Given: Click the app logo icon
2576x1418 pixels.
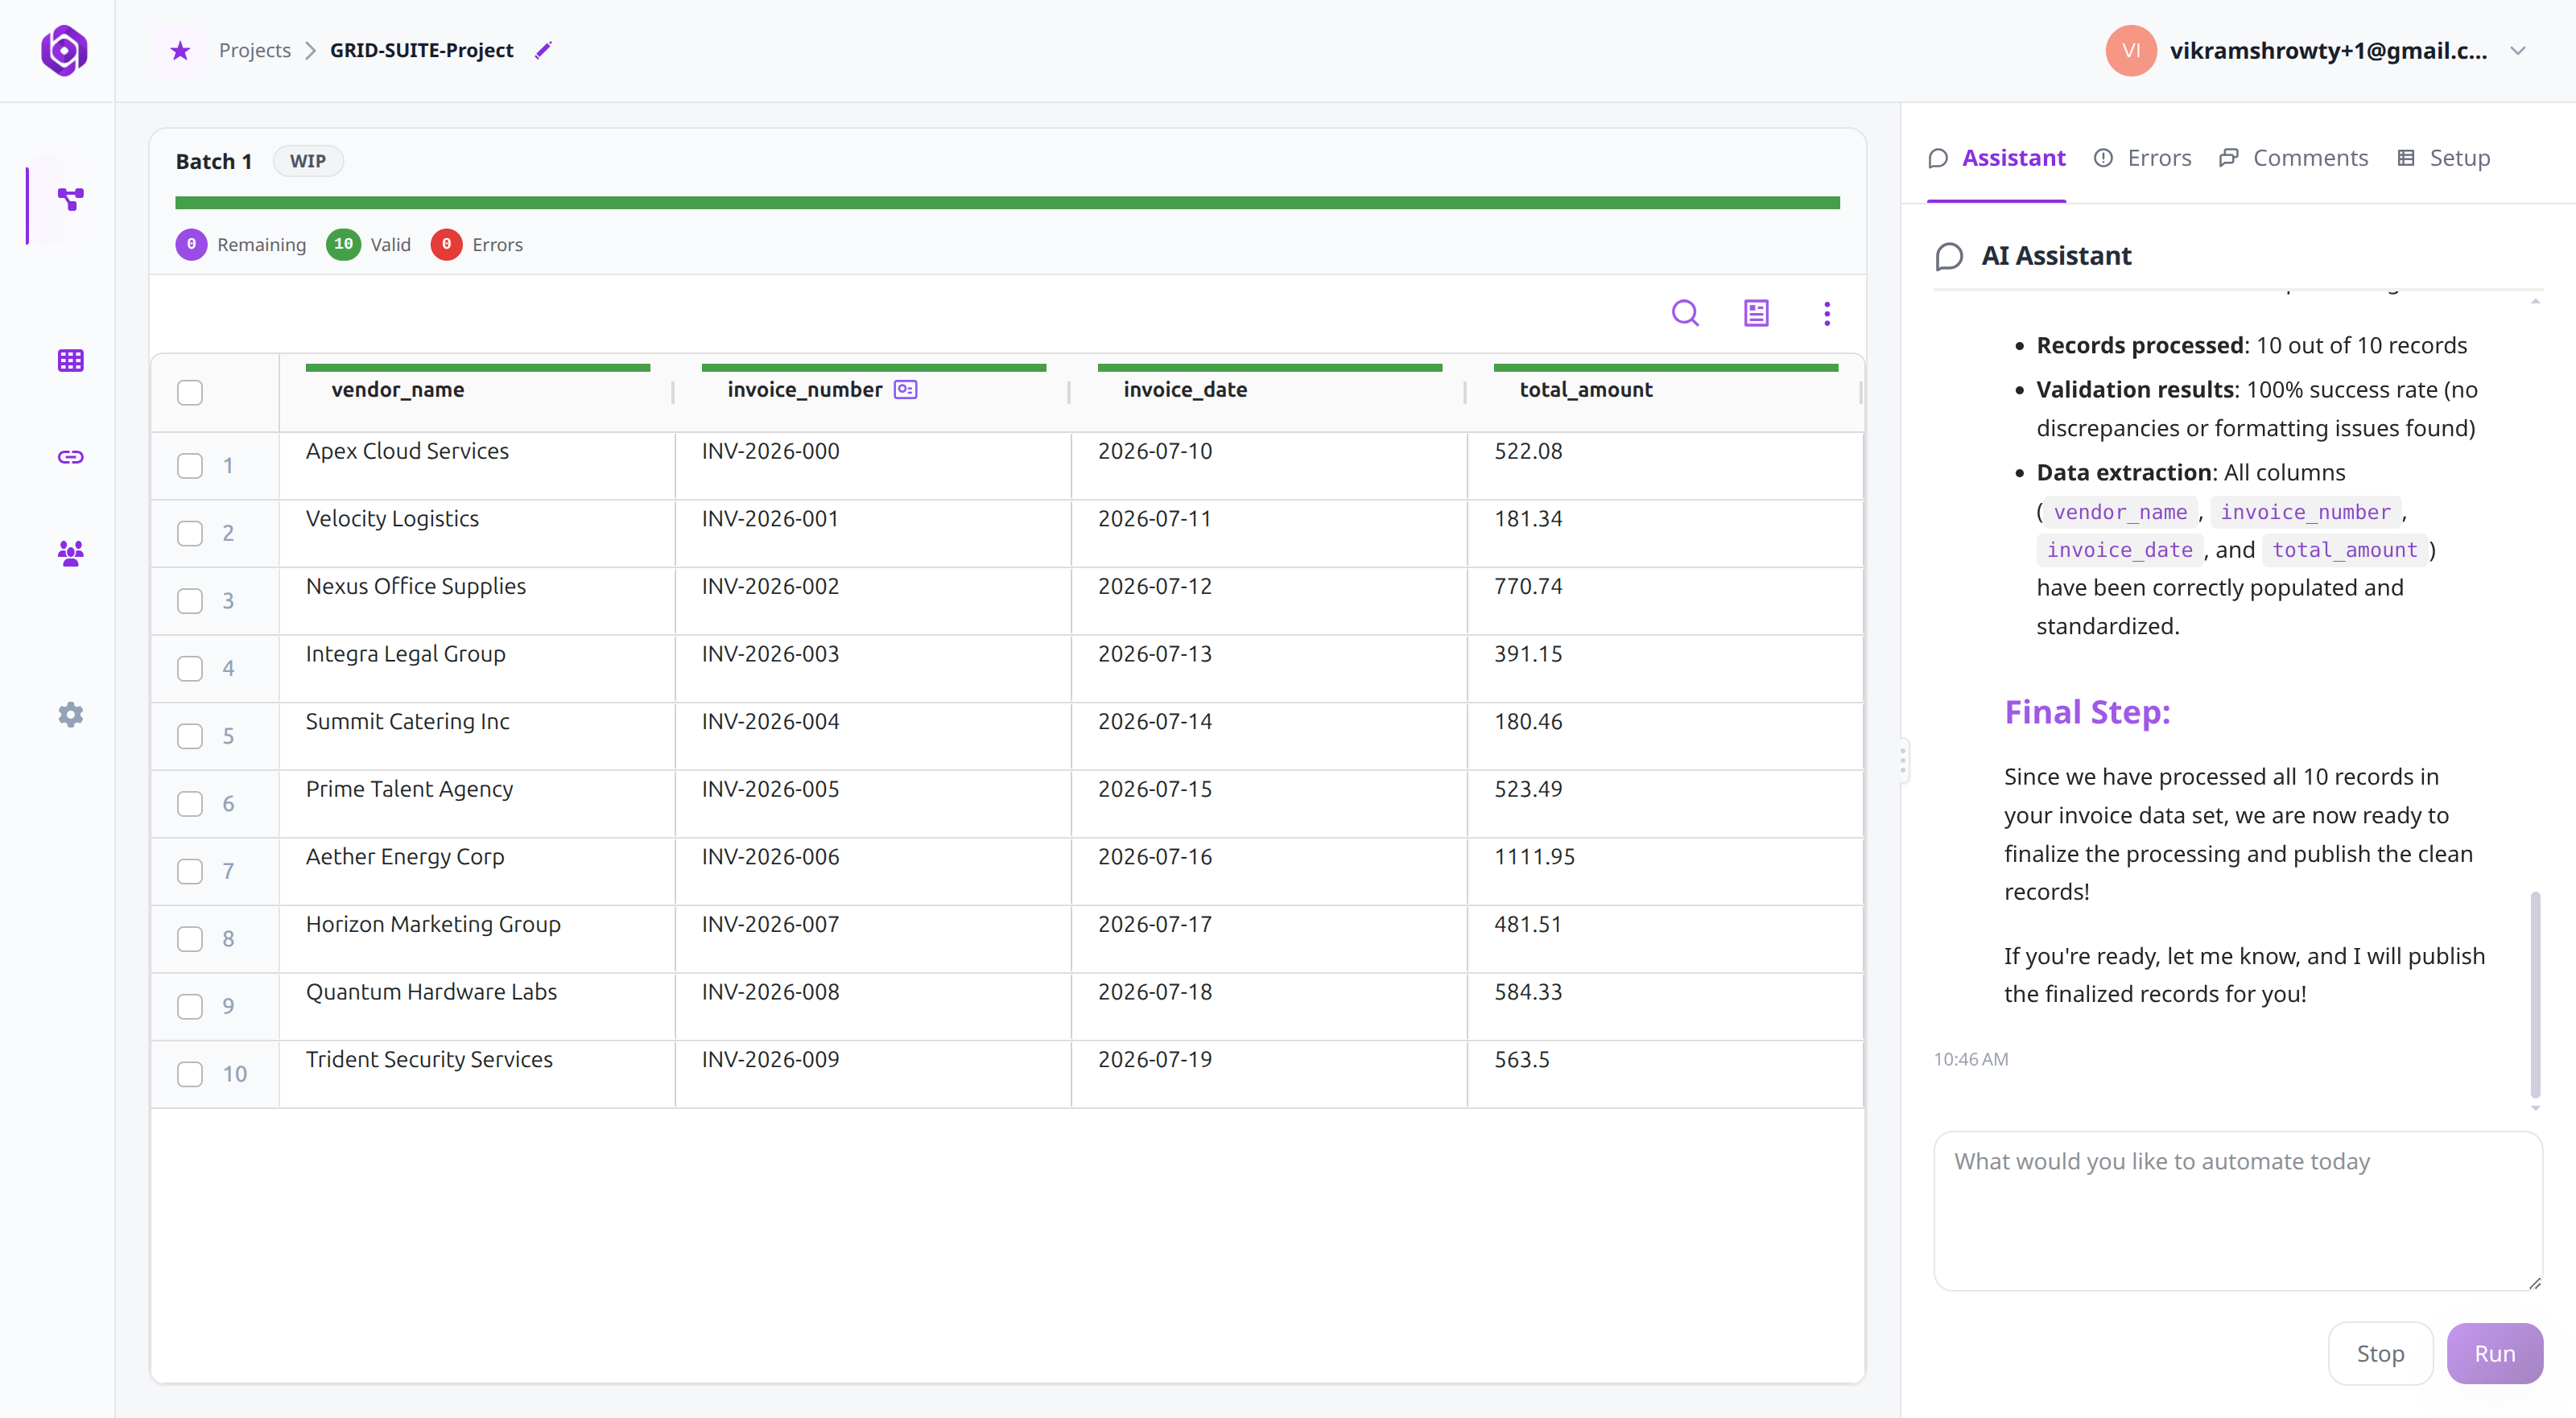Looking at the screenshot, I should tap(64, 50).
